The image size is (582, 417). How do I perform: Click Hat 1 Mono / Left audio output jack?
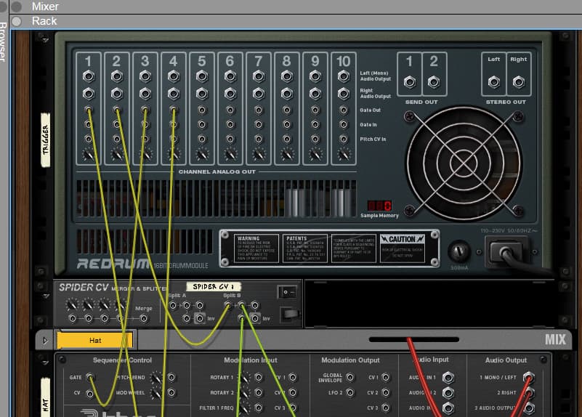coord(529,377)
